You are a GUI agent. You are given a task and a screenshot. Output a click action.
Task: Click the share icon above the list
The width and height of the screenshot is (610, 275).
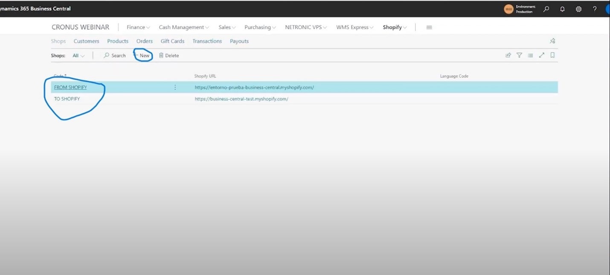coord(508,55)
